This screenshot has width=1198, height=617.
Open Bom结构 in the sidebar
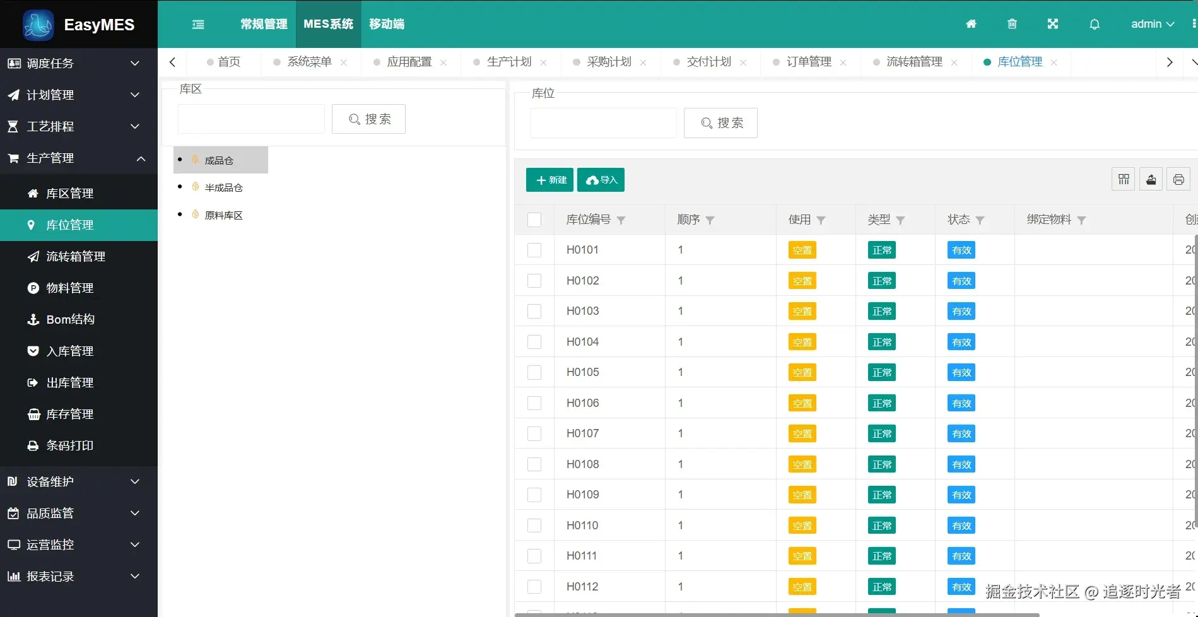click(x=79, y=320)
